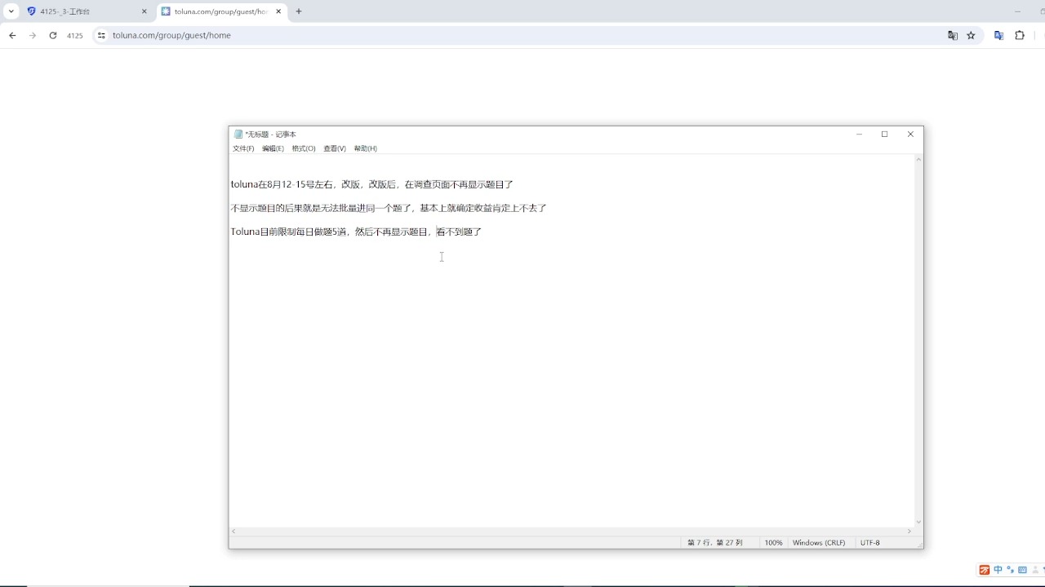This screenshot has height=587, width=1045.
Task: Click Notepad vertical scrollbar up arrow
Action: click(x=918, y=160)
